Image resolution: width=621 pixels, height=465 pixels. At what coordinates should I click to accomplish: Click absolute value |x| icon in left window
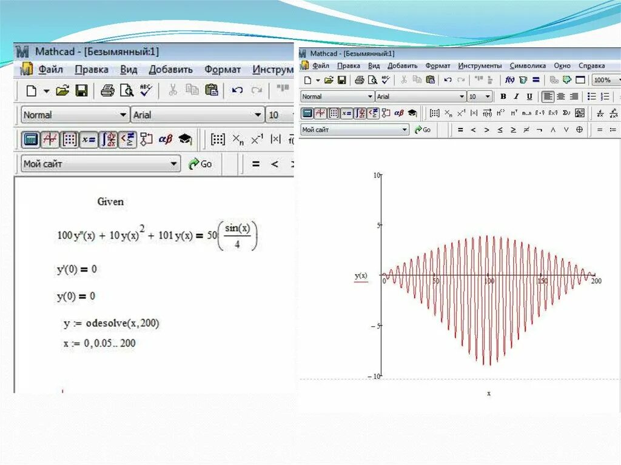[x=275, y=139]
